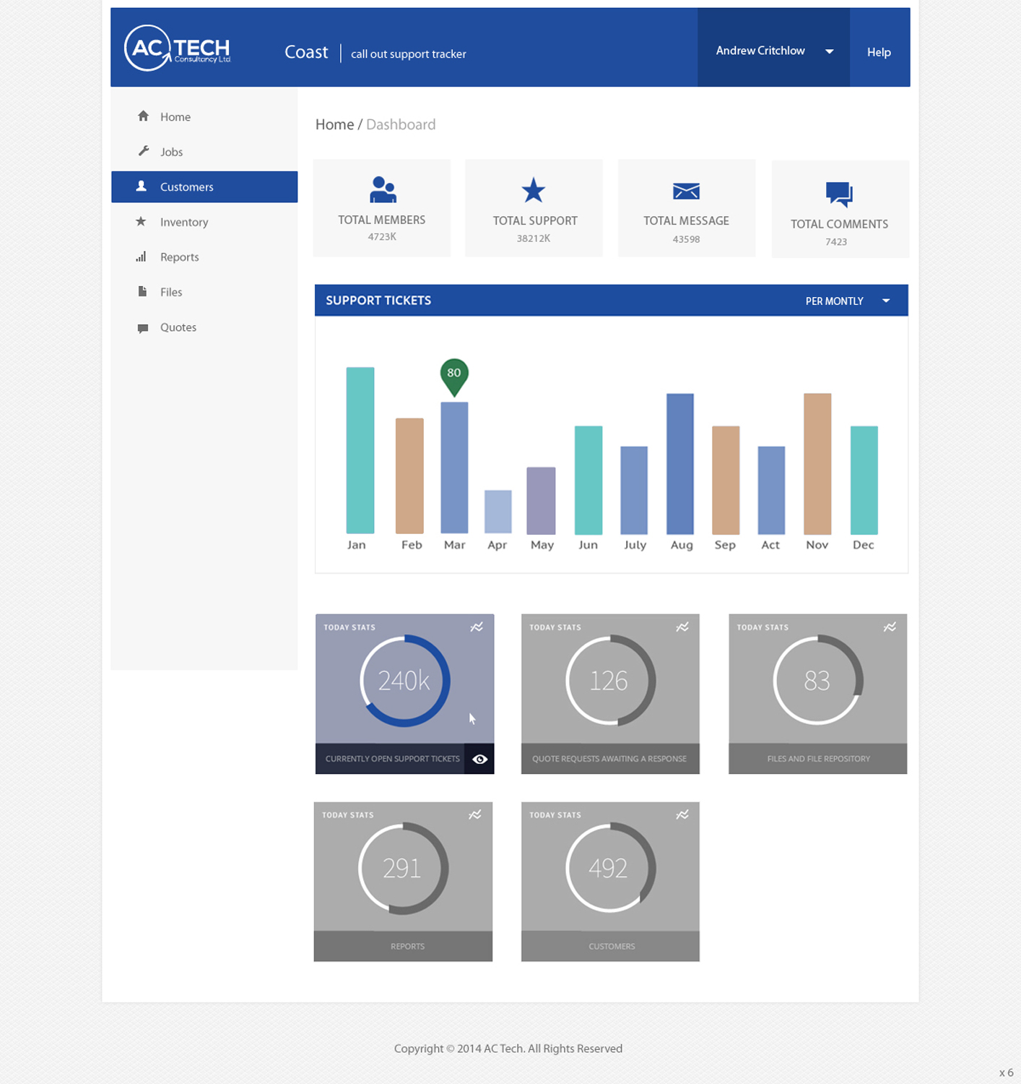Click the Mar bar in chart

pyautogui.click(x=454, y=468)
